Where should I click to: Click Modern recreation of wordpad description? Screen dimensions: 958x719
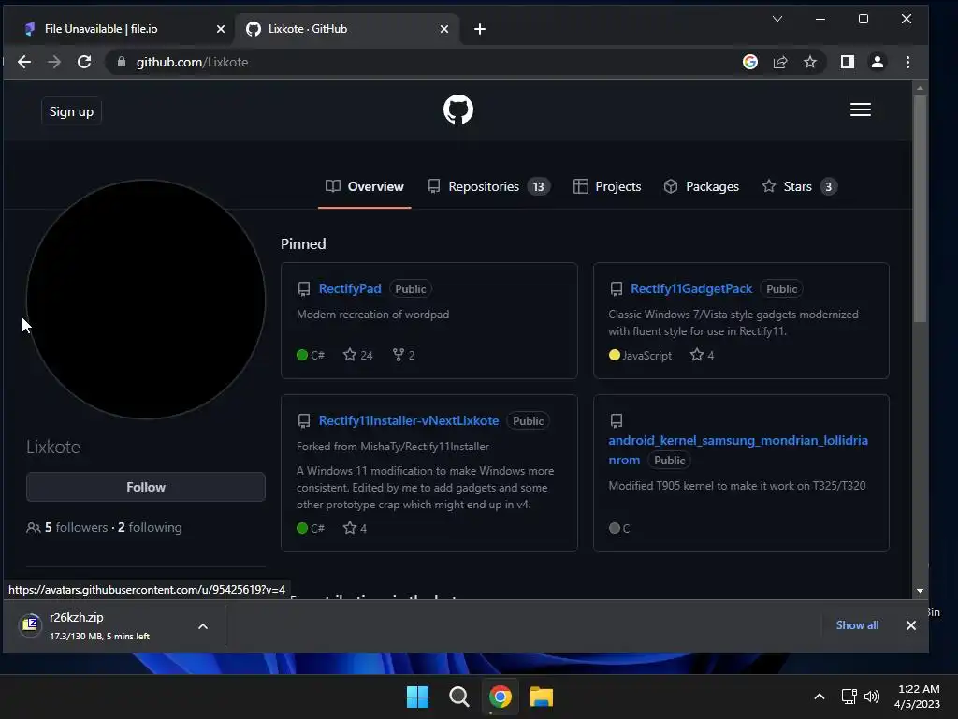[x=372, y=315]
